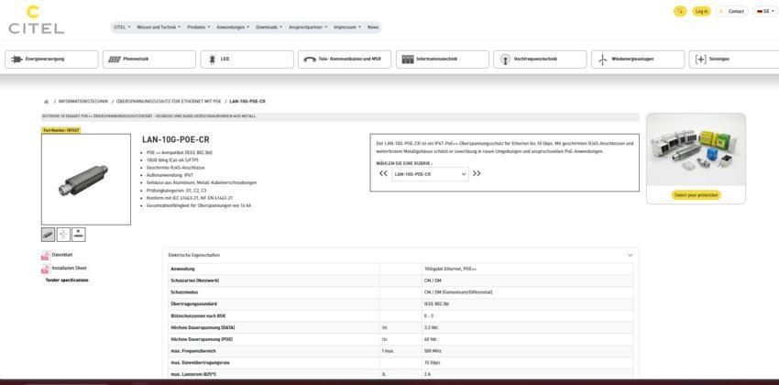Click the PDF icon beside Installation Sheet
This screenshot has height=385, width=779.
46,269
